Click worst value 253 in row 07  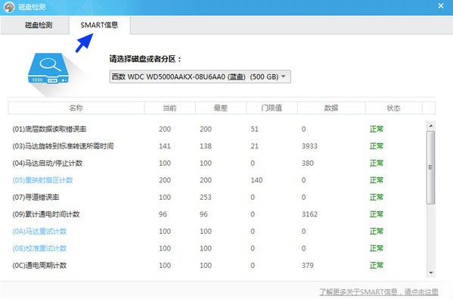click(206, 198)
